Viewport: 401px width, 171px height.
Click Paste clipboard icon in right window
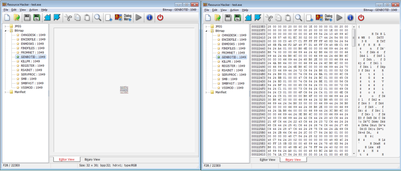click(288, 17)
